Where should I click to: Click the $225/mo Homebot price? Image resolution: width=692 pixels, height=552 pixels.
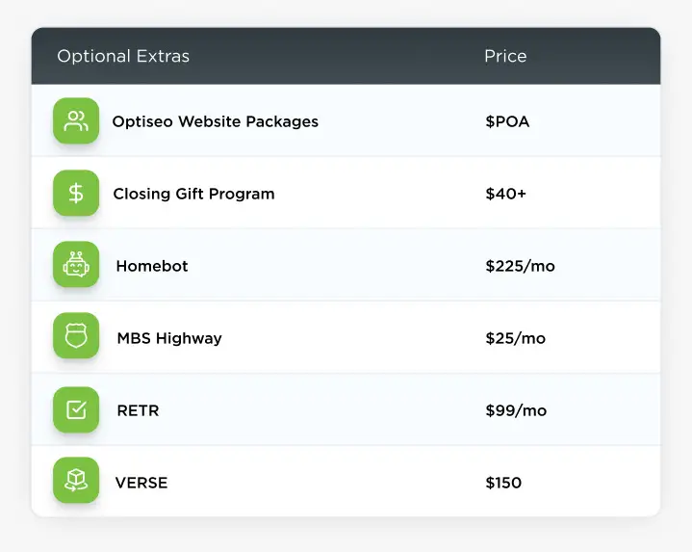(x=520, y=266)
